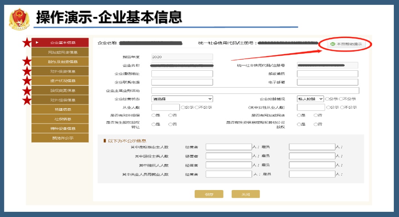The width and height of the screenshot is (399, 217).
Task: Click 经营者 field for 其中退役士兵人数
Action: (228, 156)
